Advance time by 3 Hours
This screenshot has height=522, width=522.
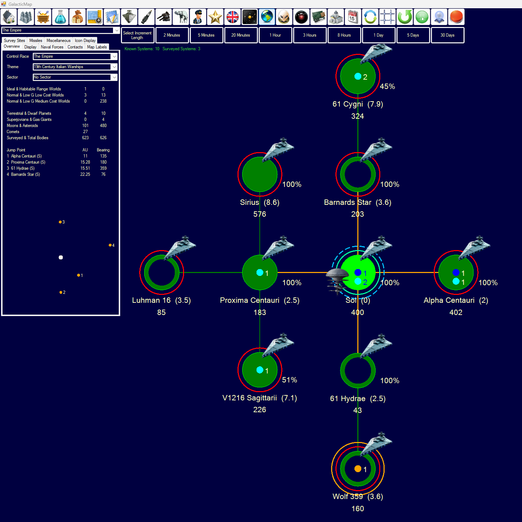[x=310, y=35]
